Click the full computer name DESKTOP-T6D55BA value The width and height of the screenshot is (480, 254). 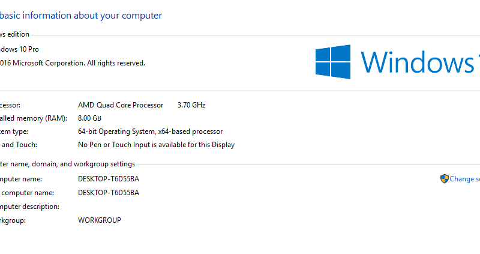click(x=109, y=193)
